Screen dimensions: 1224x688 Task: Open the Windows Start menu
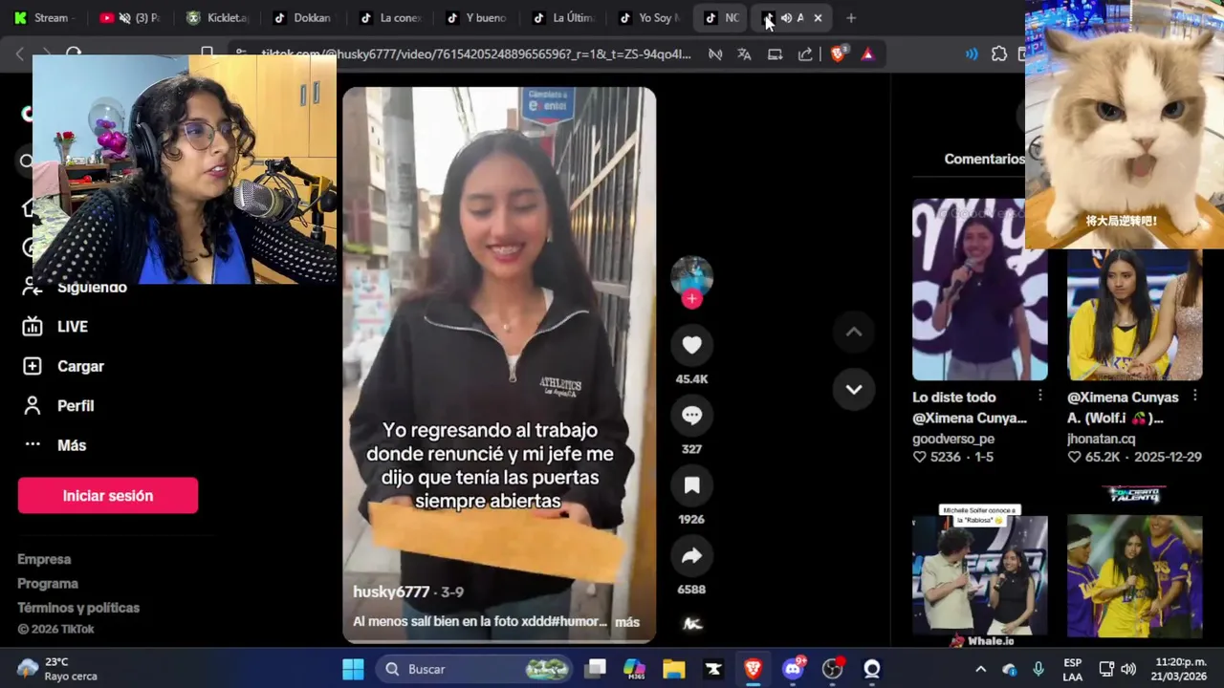353,669
